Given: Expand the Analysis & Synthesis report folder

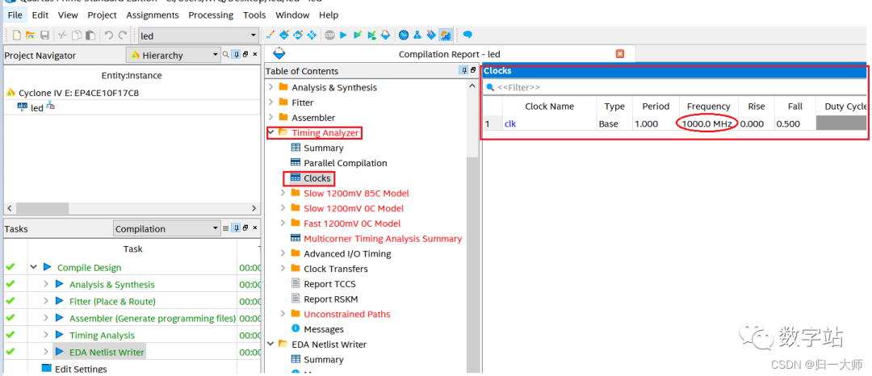Looking at the screenshot, I should pyautogui.click(x=270, y=87).
